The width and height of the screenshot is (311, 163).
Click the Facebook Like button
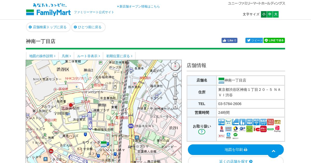(x=229, y=40)
